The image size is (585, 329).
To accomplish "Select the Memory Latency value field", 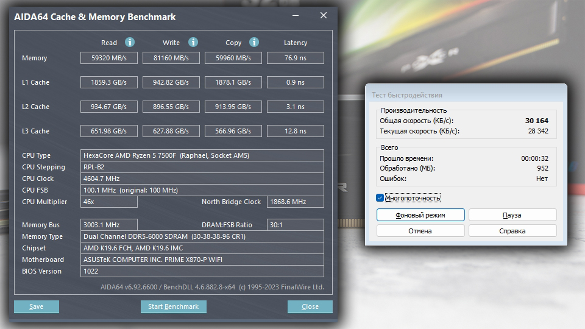I will tap(296, 58).
